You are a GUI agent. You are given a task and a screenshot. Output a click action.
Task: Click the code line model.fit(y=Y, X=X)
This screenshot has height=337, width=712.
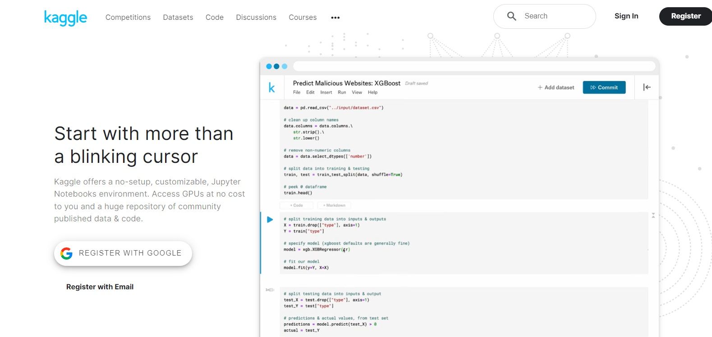306,268
